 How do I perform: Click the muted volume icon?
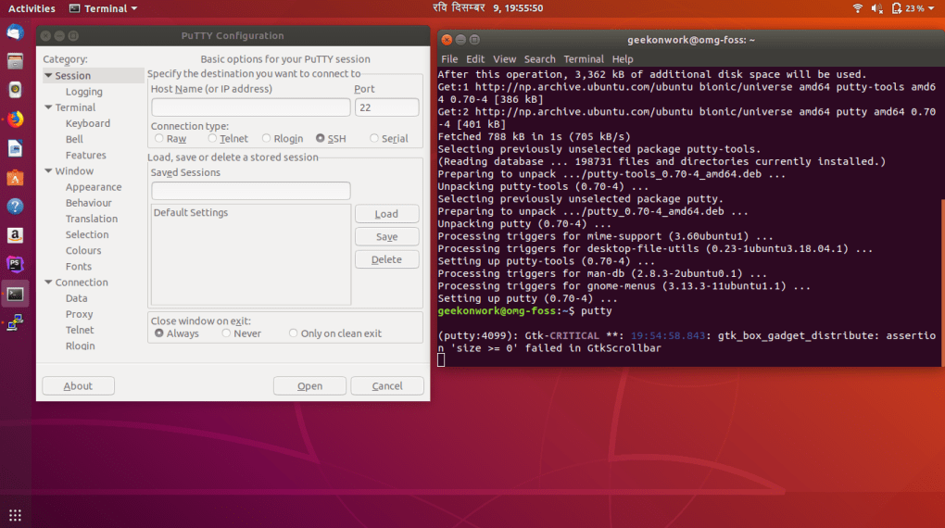pos(876,8)
